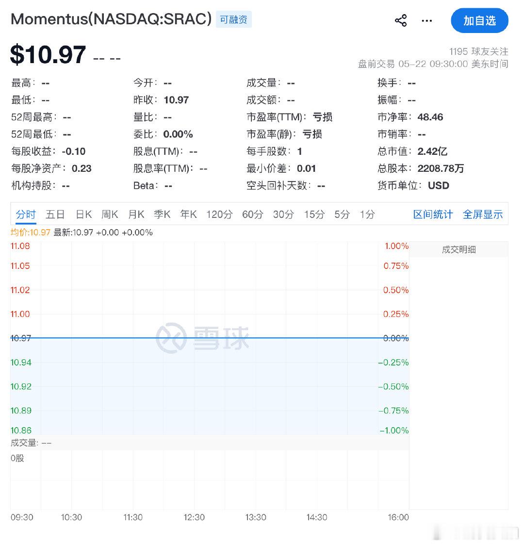Select the 年K tab
The width and height of the screenshot is (524, 545).
pos(189,215)
